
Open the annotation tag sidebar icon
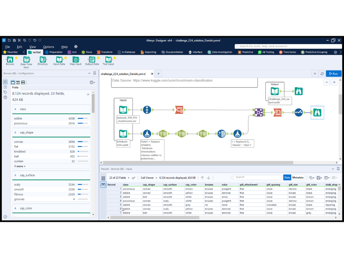click(6, 92)
